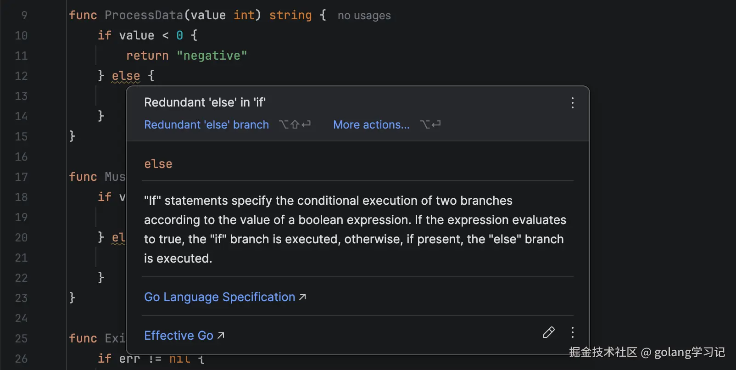This screenshot has height=370, width=736.
Task: Click the "no usages" inlay hint
Action: tap(364, 16)
